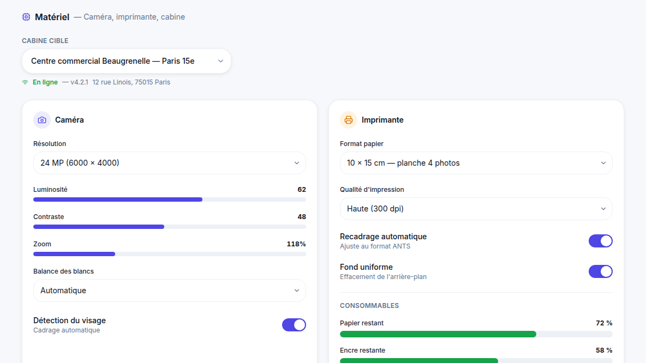Open the Résolution dropdown
The height and width of the screenshot is (363, 646).
[x=169, y=163]
